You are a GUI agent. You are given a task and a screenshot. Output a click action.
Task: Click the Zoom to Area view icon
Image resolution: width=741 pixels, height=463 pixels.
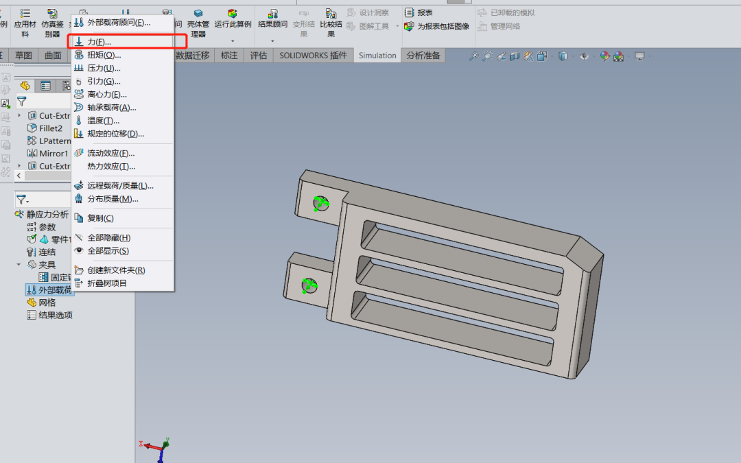tap(487, 56)
